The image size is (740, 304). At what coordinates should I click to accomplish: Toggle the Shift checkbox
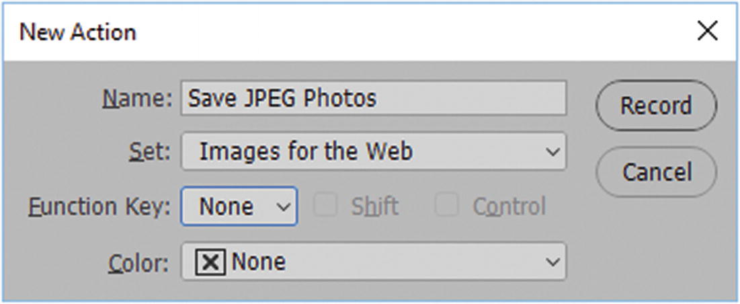[x=326, y=206]
